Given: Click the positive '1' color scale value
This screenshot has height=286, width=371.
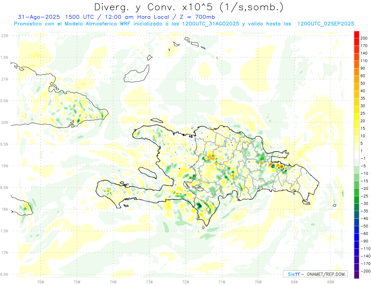Looking at the screenshot, I should [362, 151].
